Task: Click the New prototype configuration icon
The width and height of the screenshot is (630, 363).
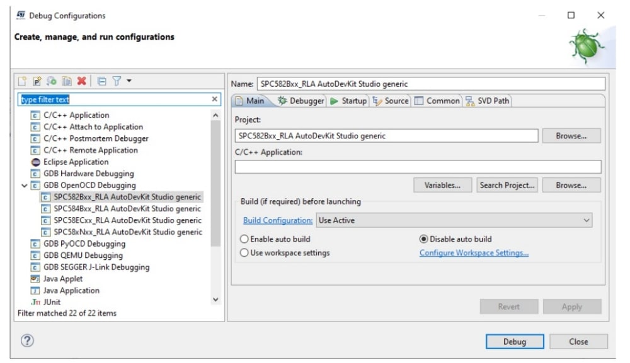Action: (37, 81)
